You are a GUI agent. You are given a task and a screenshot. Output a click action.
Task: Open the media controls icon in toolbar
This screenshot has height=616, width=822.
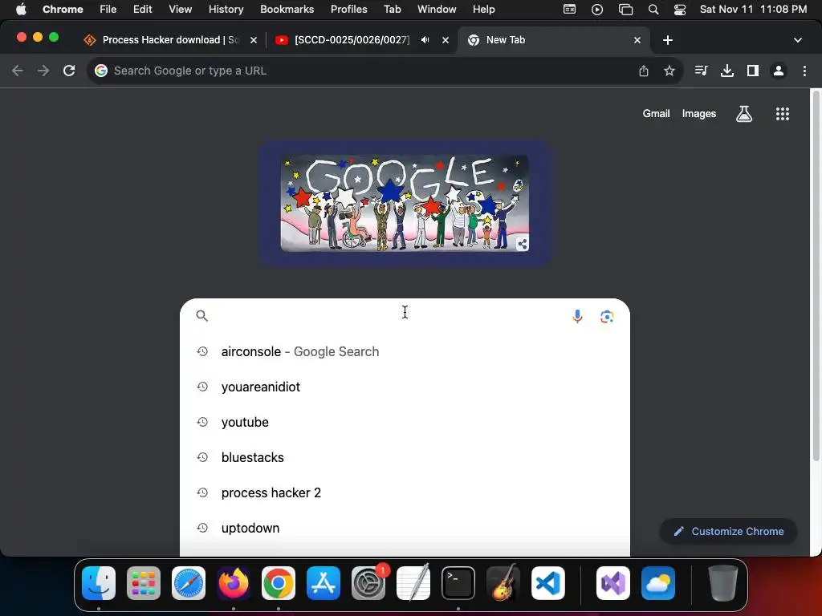click(701, 71)
